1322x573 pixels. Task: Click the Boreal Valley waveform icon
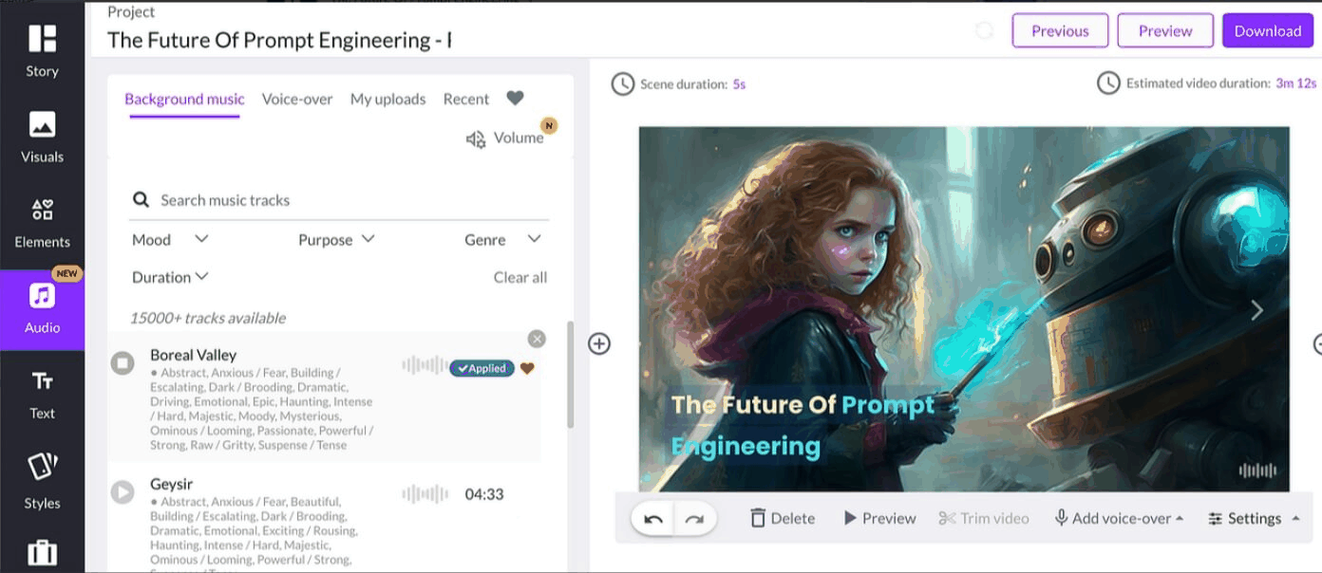[425, 364]
